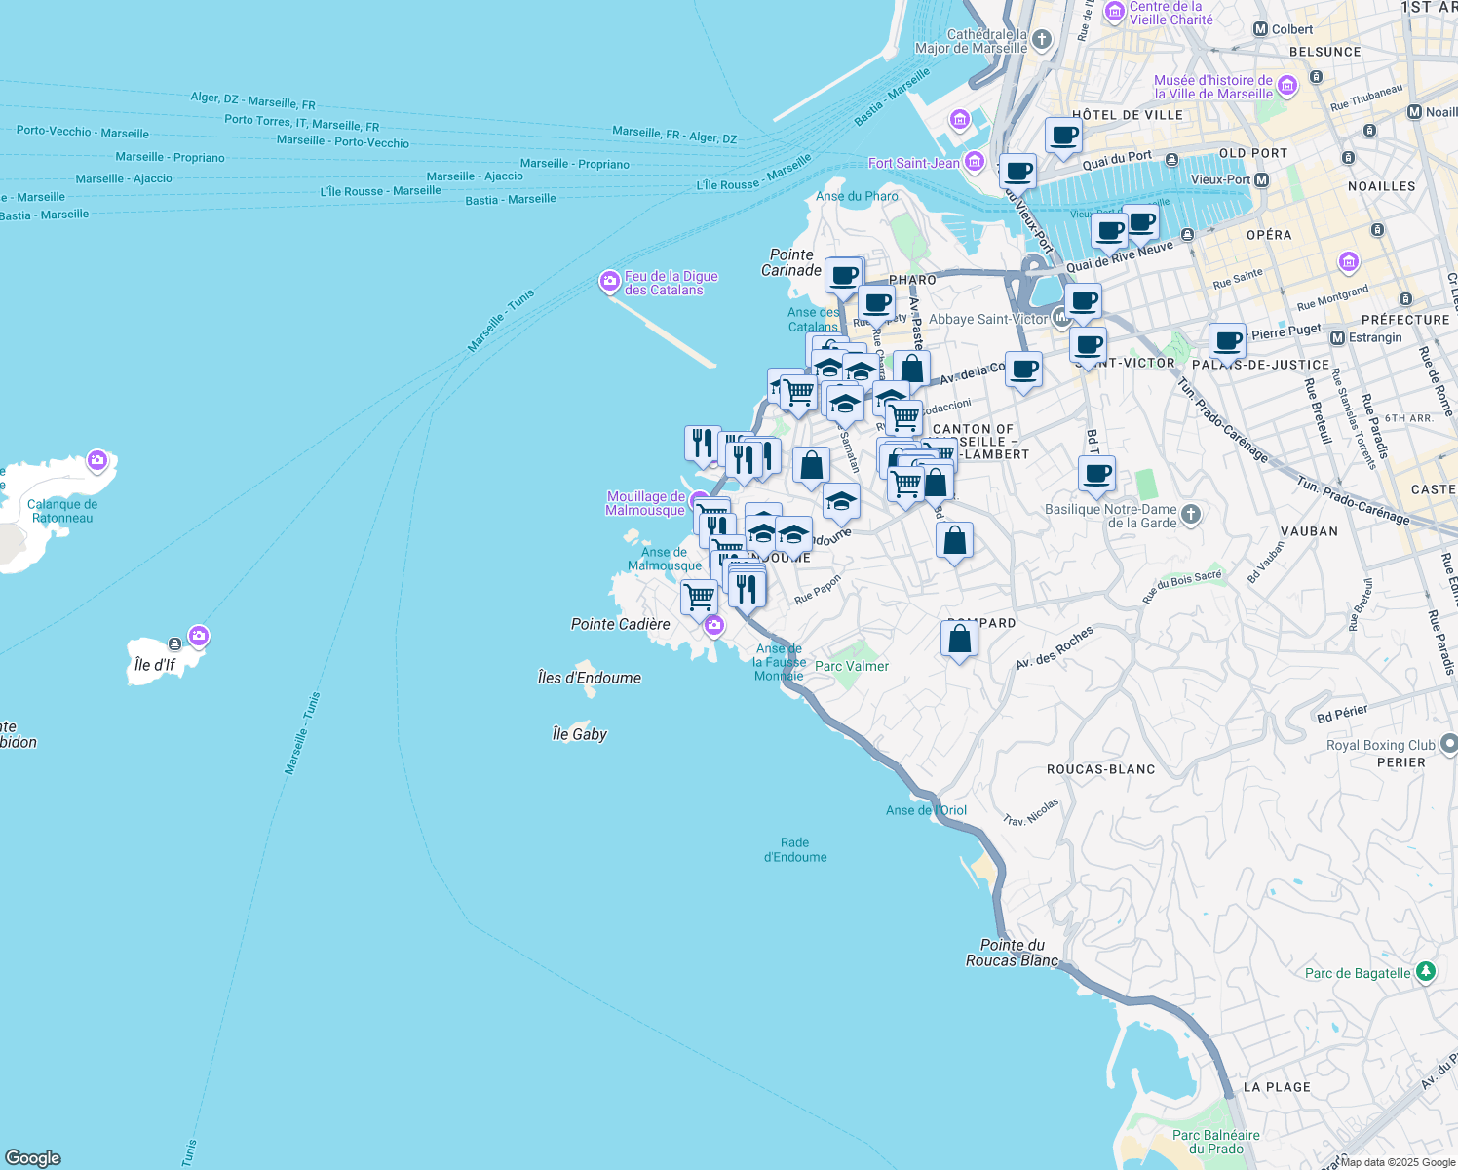Screen dimensions: 1458x1170
Task: Click the Estrangin metro icon
Action: tap(1337, 338)
